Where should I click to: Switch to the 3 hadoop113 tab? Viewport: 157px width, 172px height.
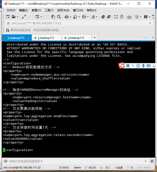tap(77, 38)
